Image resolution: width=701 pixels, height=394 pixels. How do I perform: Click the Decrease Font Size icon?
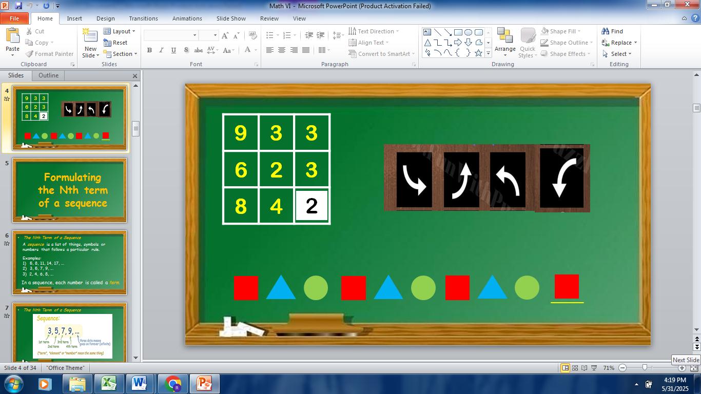(x=237, y=35)
